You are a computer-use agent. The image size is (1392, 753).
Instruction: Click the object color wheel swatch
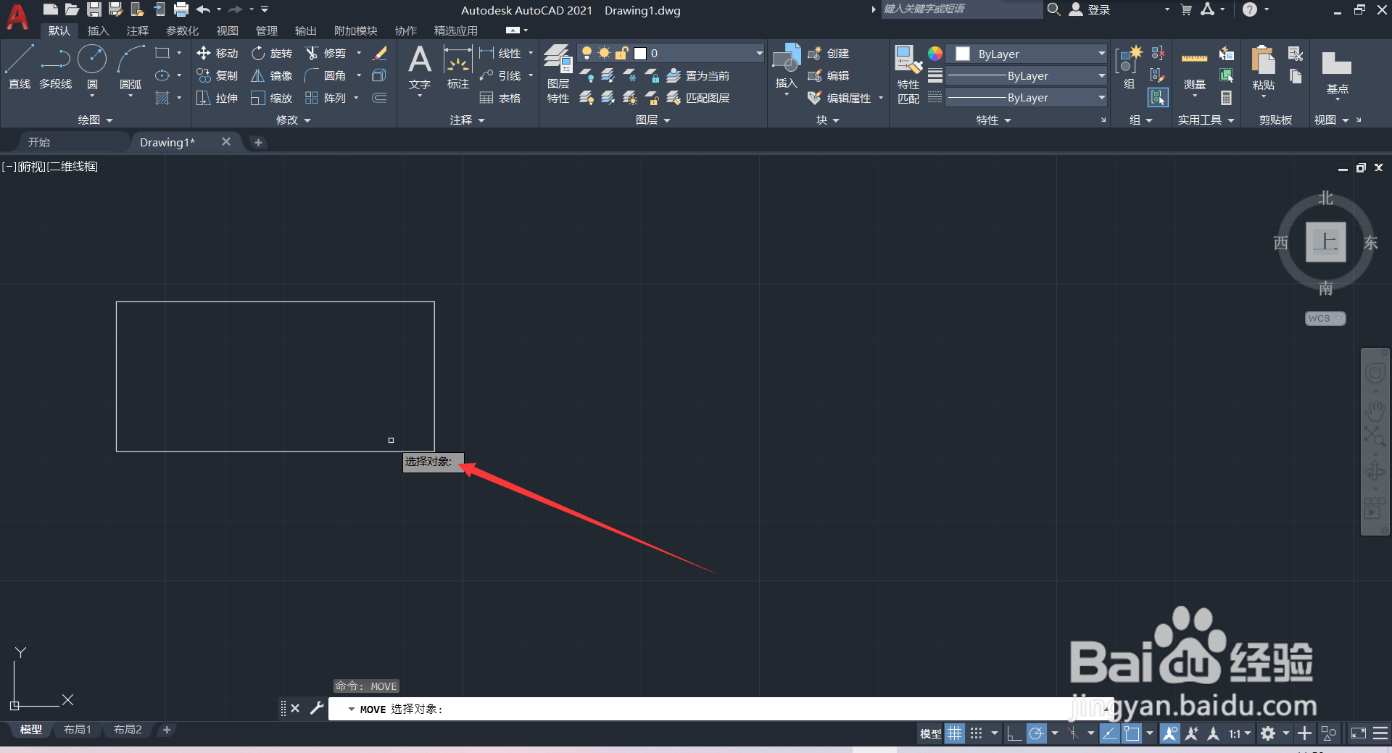(x=935, y=54)
